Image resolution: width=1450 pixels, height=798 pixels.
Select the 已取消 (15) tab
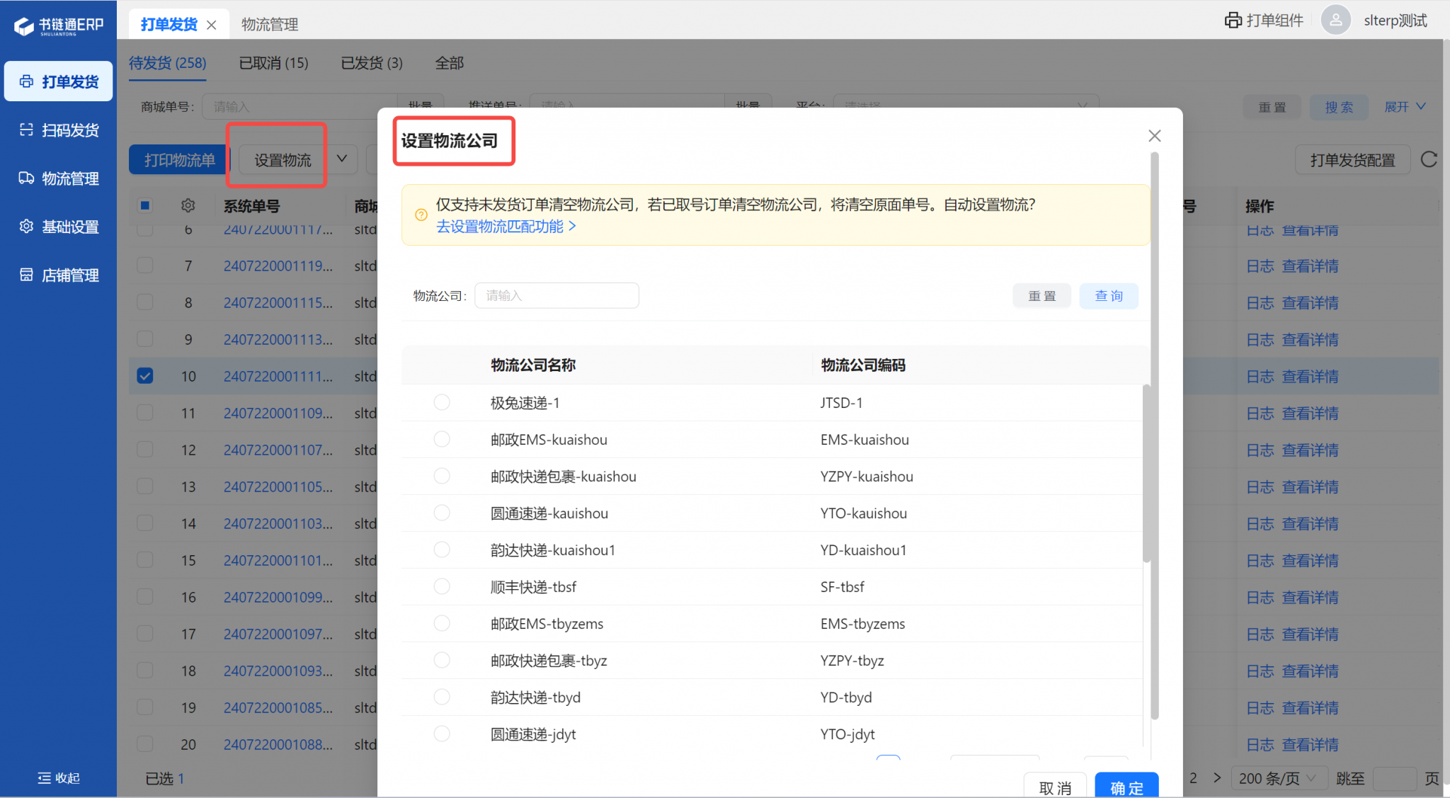[x=273, y=63]
